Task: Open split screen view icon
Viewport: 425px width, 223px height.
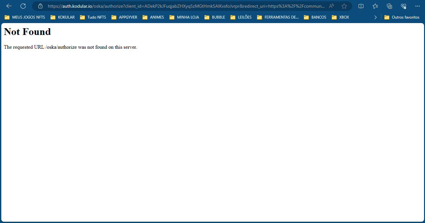Action: (361, 6)
